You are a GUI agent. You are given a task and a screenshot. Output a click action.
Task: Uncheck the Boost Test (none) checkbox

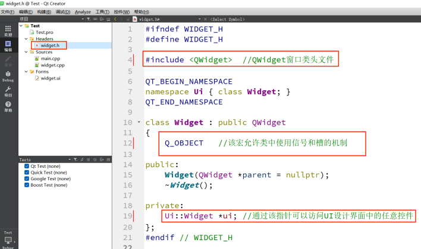tap(27, 185)
